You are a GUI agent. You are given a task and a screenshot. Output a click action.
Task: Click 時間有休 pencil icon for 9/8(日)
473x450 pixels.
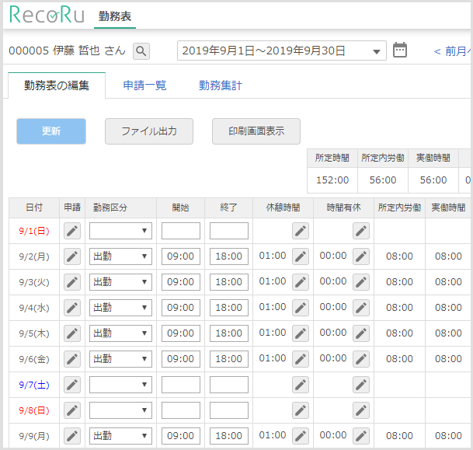[361, 410]
